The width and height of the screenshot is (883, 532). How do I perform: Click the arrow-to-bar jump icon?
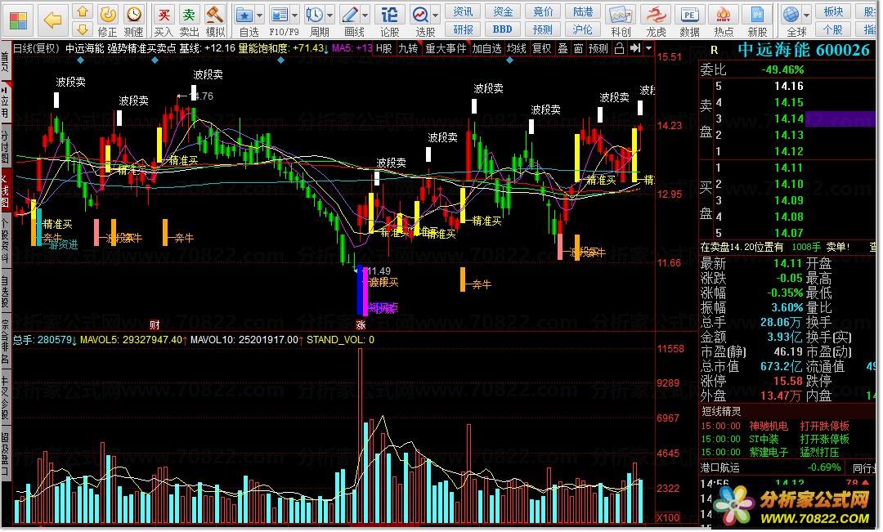tap(635, 48)
